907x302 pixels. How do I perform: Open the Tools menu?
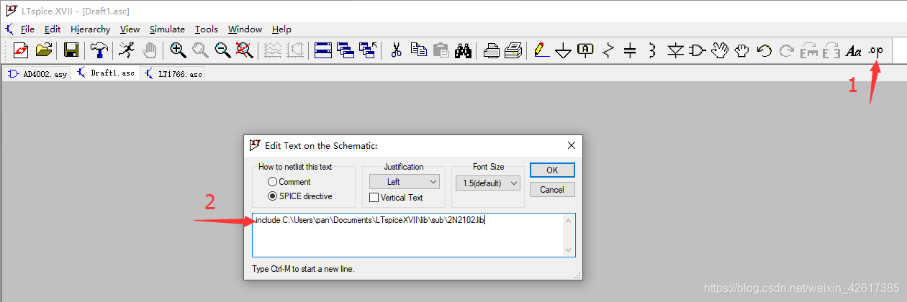point(206,29)
